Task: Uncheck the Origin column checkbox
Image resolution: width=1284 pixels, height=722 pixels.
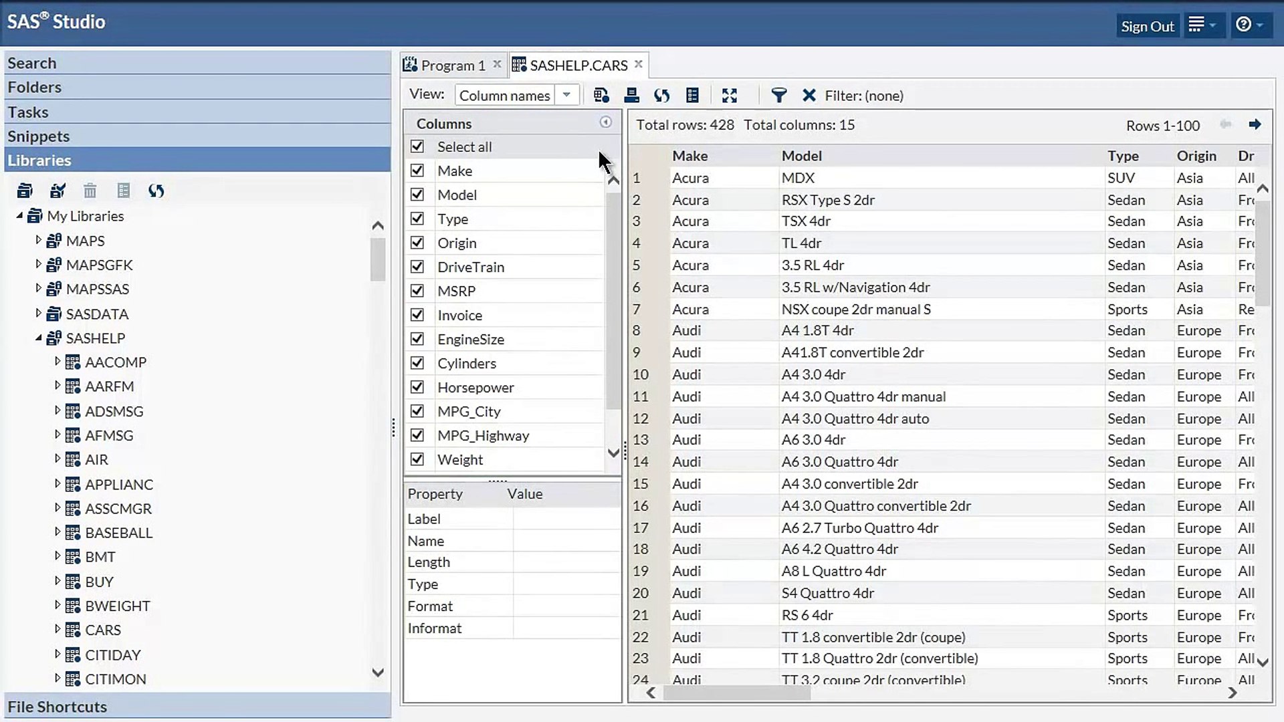Action: coord(417,243)
